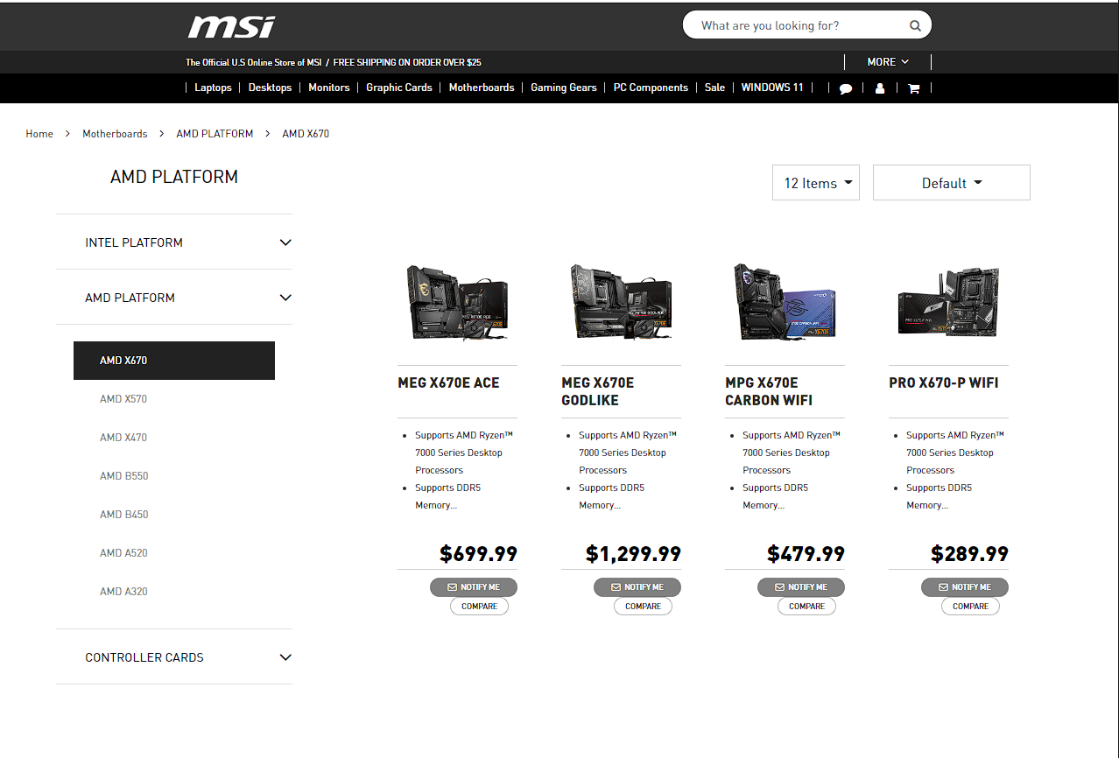Click the AMD PLATFORM sidebar heading
This screenshot has height=758, width=1119.
point(174,177)
